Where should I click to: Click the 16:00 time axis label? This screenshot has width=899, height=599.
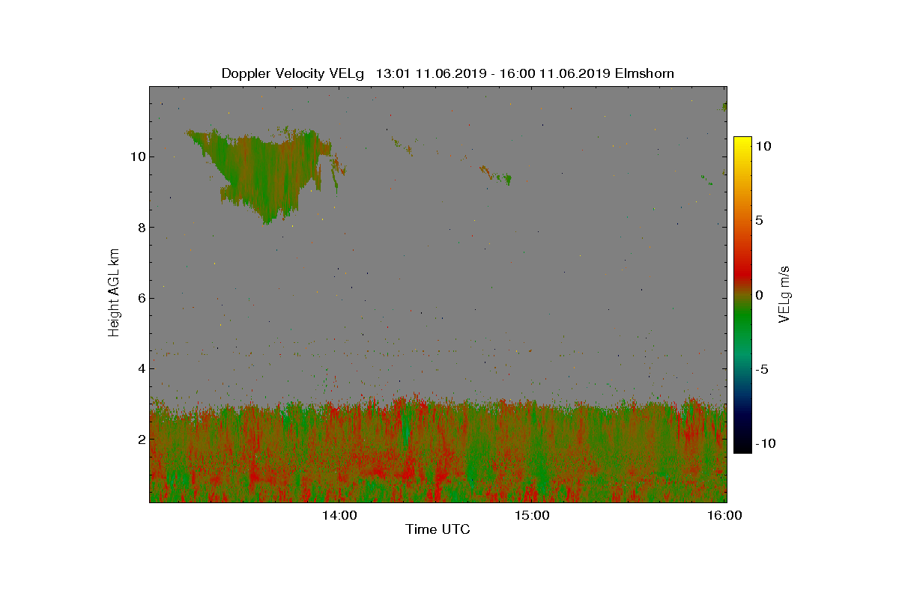pos(726,515)
